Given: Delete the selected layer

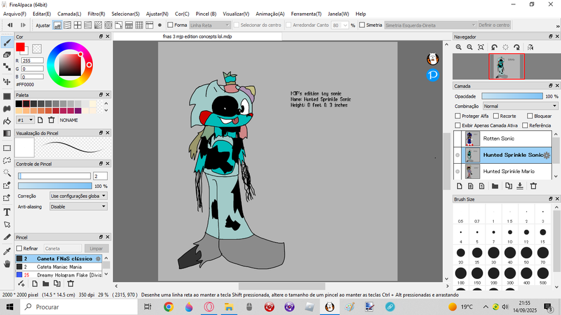Looking at the screenshot, I should [x=534, y=186].
